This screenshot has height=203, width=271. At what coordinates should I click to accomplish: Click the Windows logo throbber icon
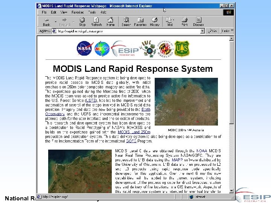tap(228, 12)
